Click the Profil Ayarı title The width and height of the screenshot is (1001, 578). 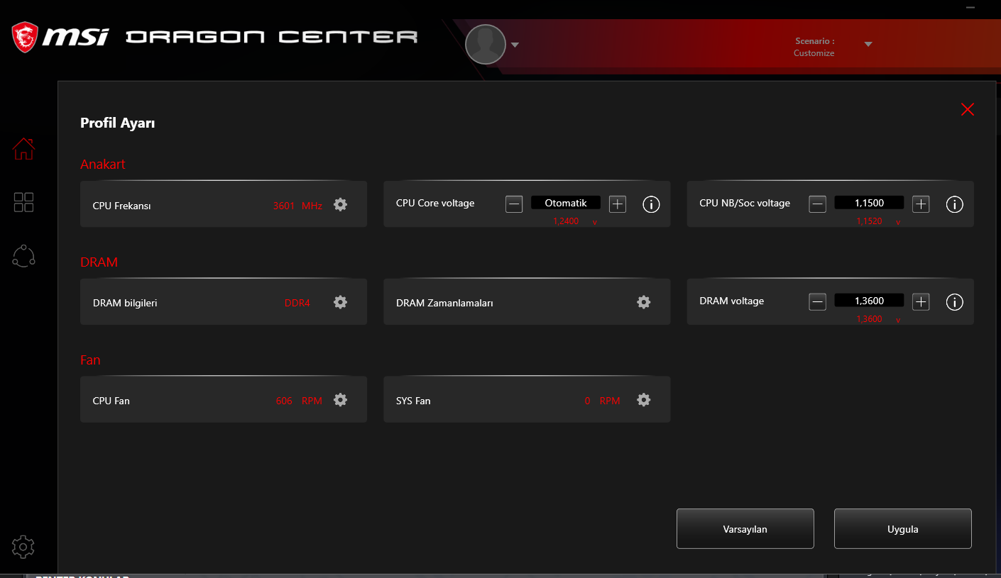tap(118, 123)
